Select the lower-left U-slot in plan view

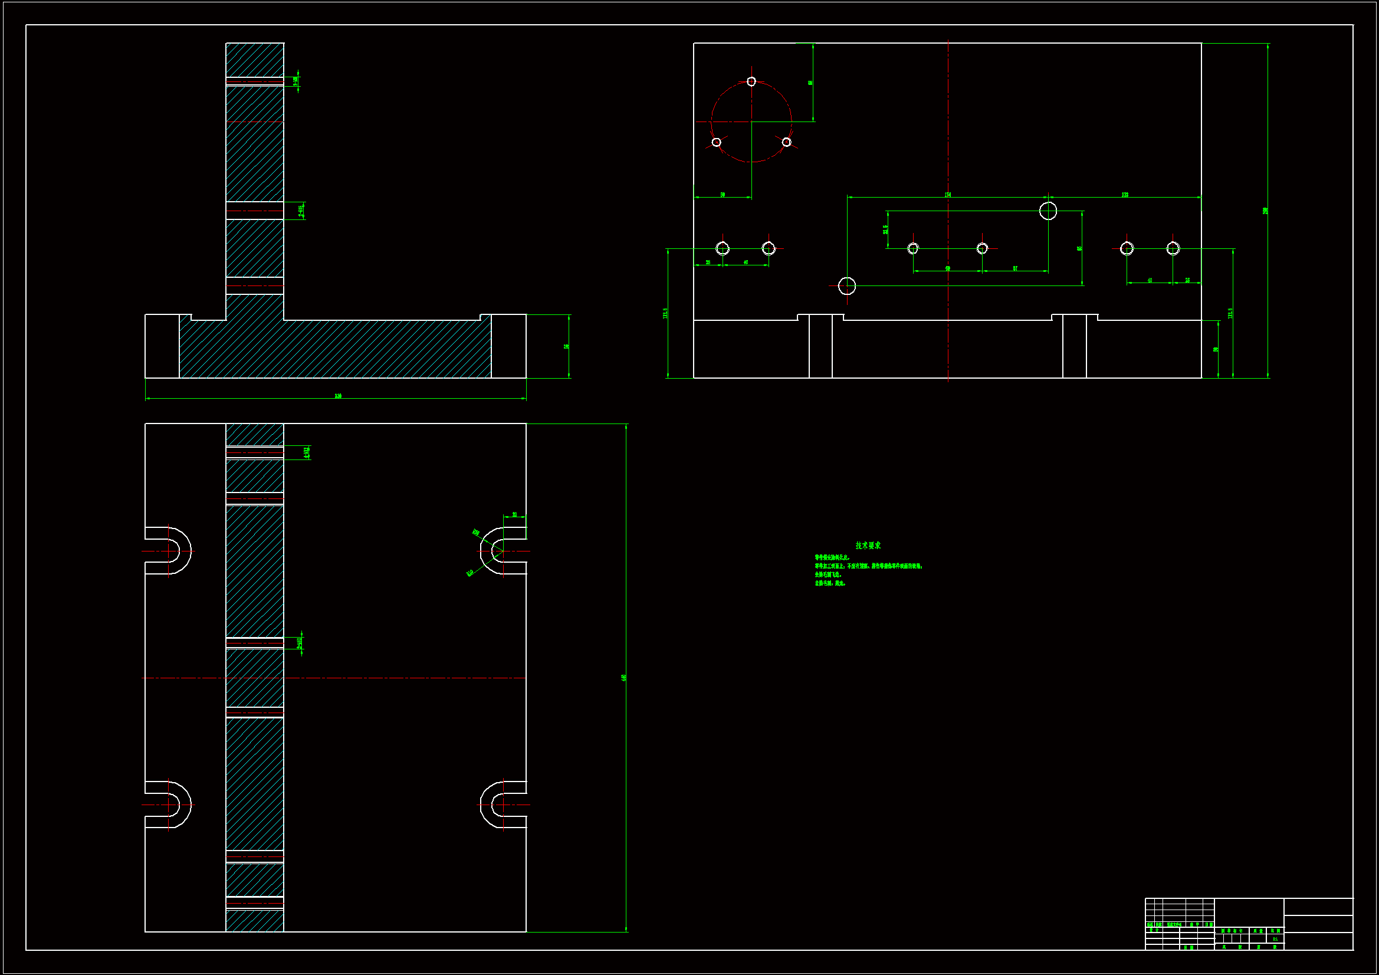[169, 805]
